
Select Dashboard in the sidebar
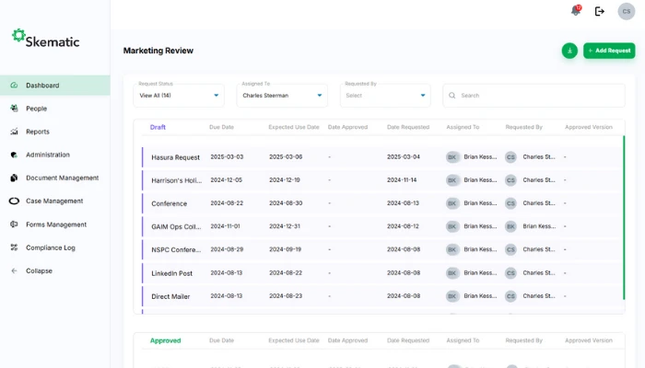coord(42,86)
